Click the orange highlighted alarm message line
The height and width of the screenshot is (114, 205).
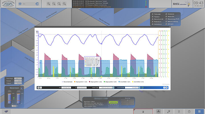92,7
